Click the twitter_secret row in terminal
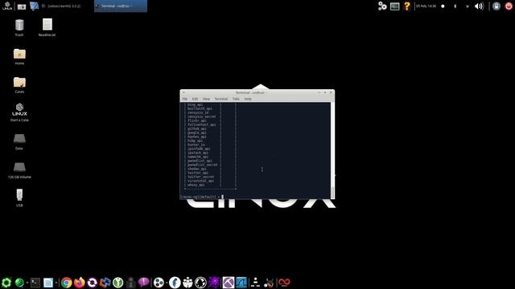515x289 pixels. pyautogui.click(x=200, y=177)
